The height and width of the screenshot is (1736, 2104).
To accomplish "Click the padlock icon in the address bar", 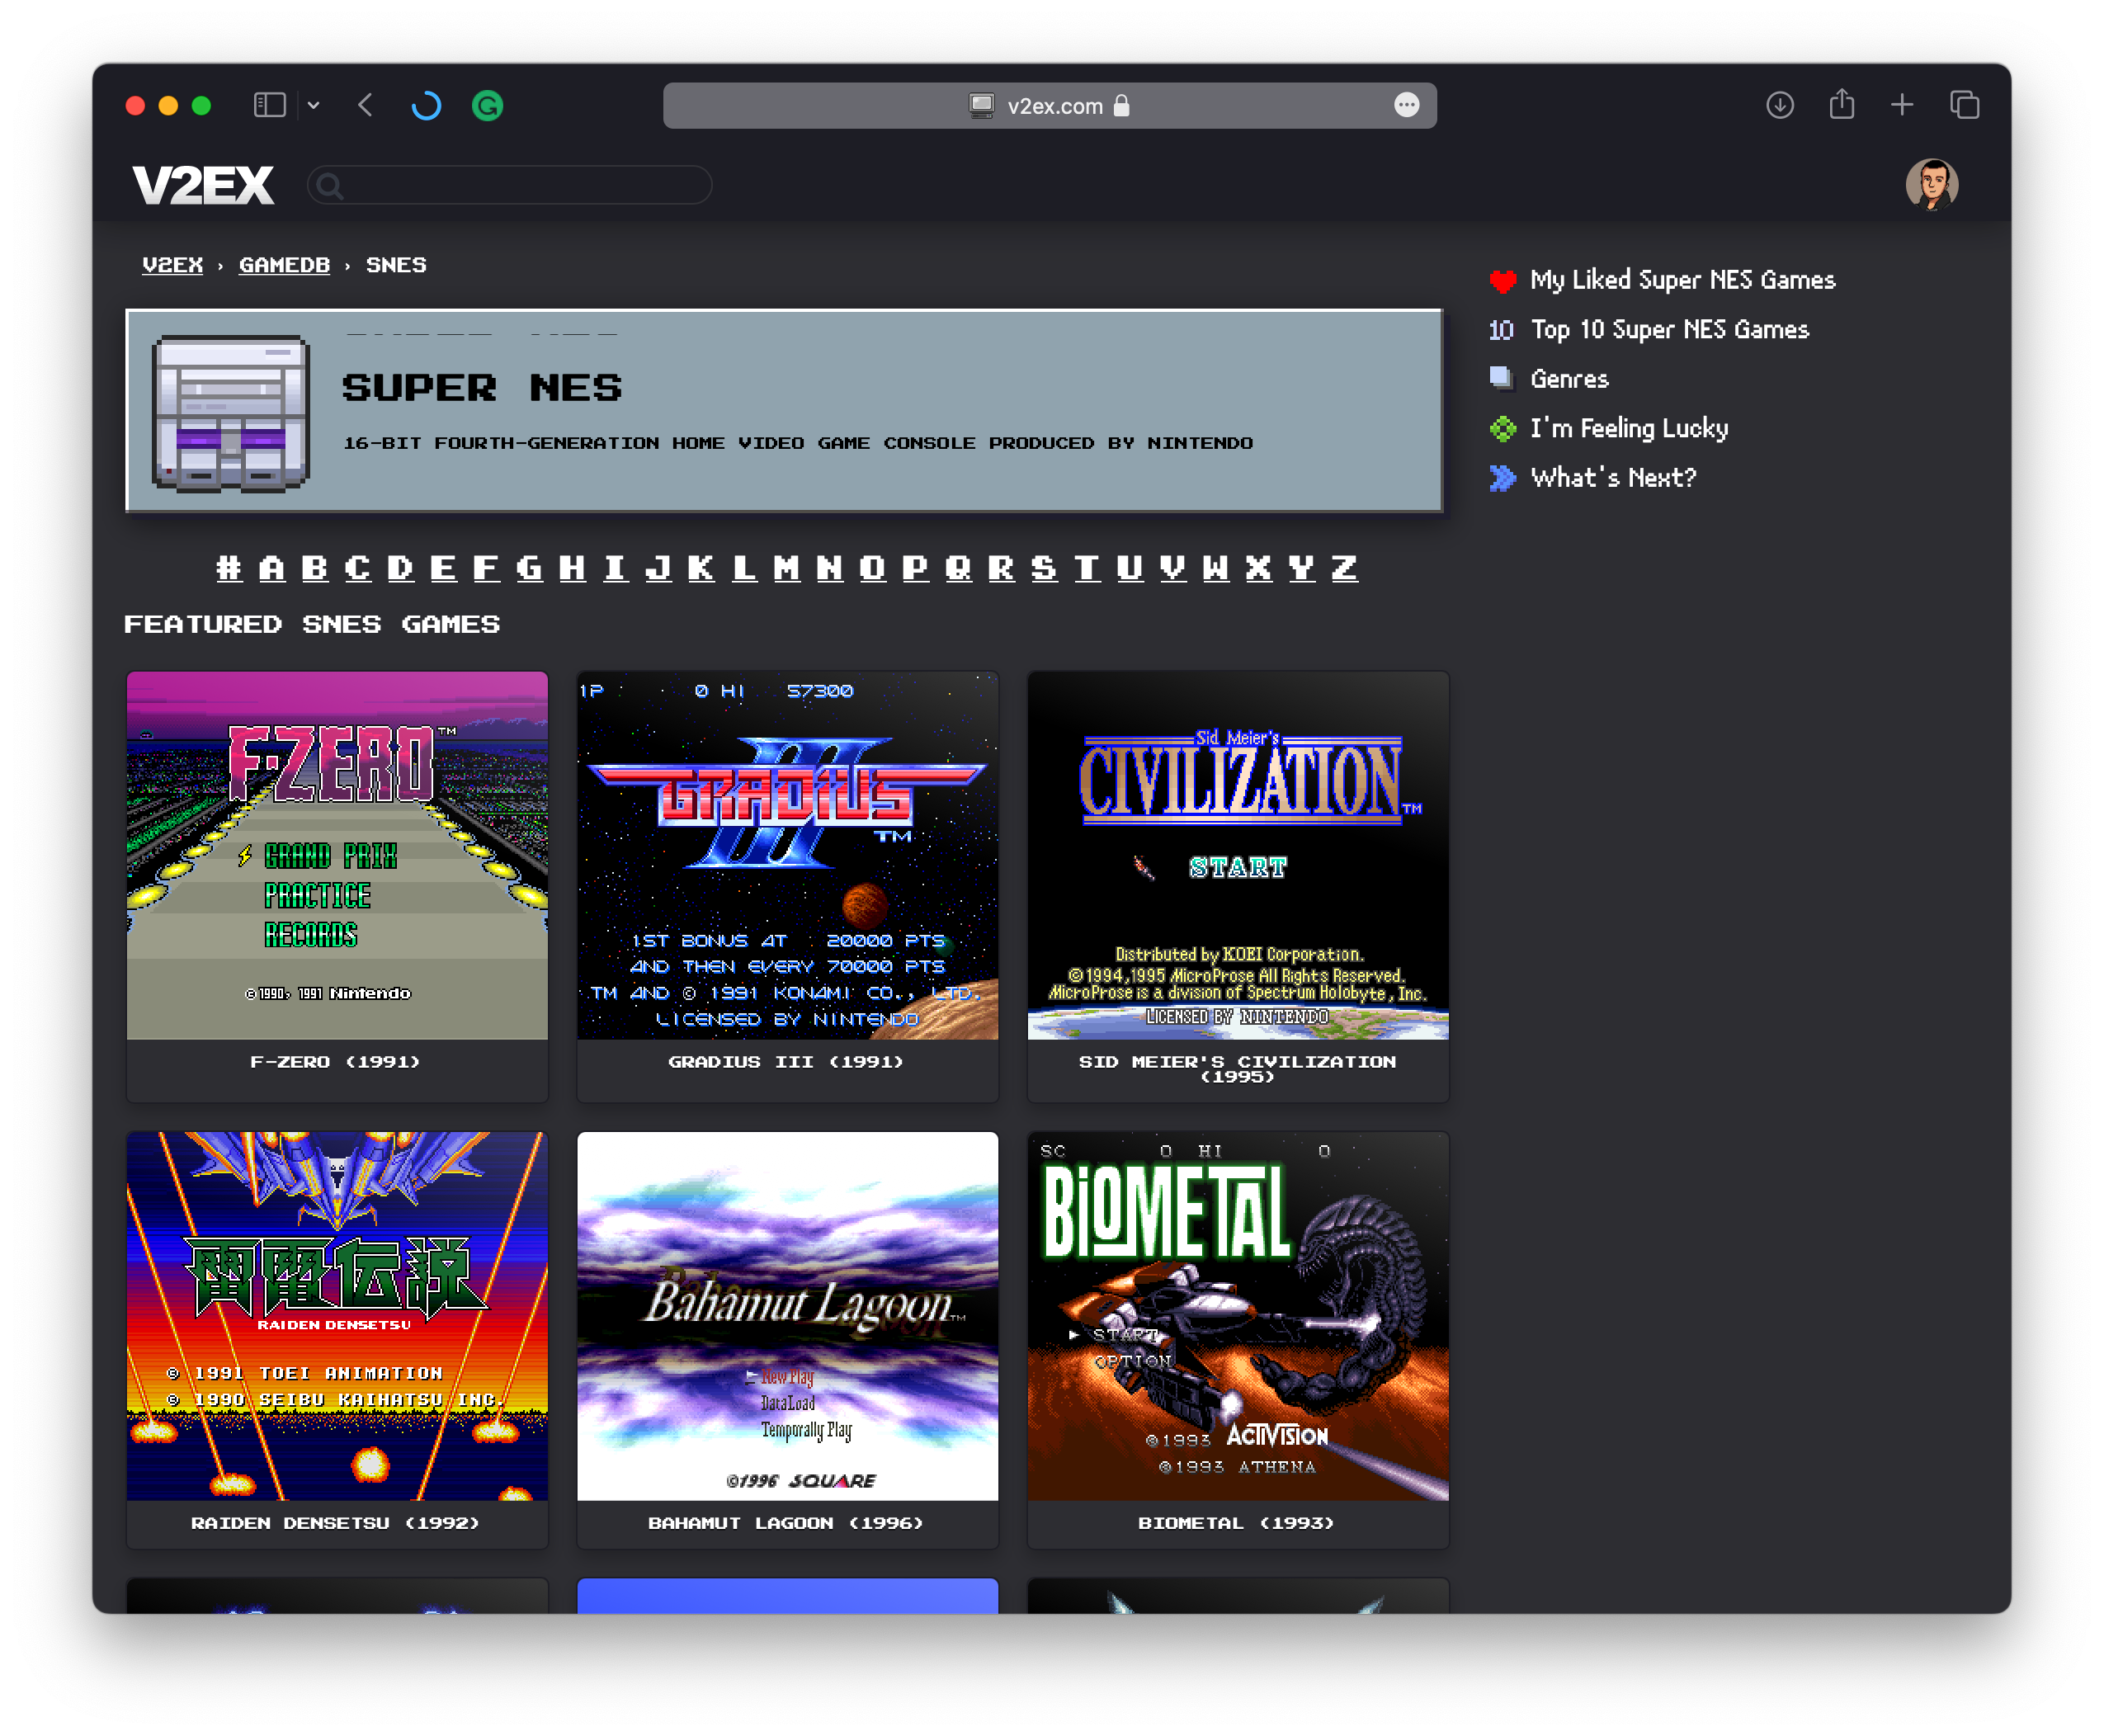I will [x=1122, y=105].
